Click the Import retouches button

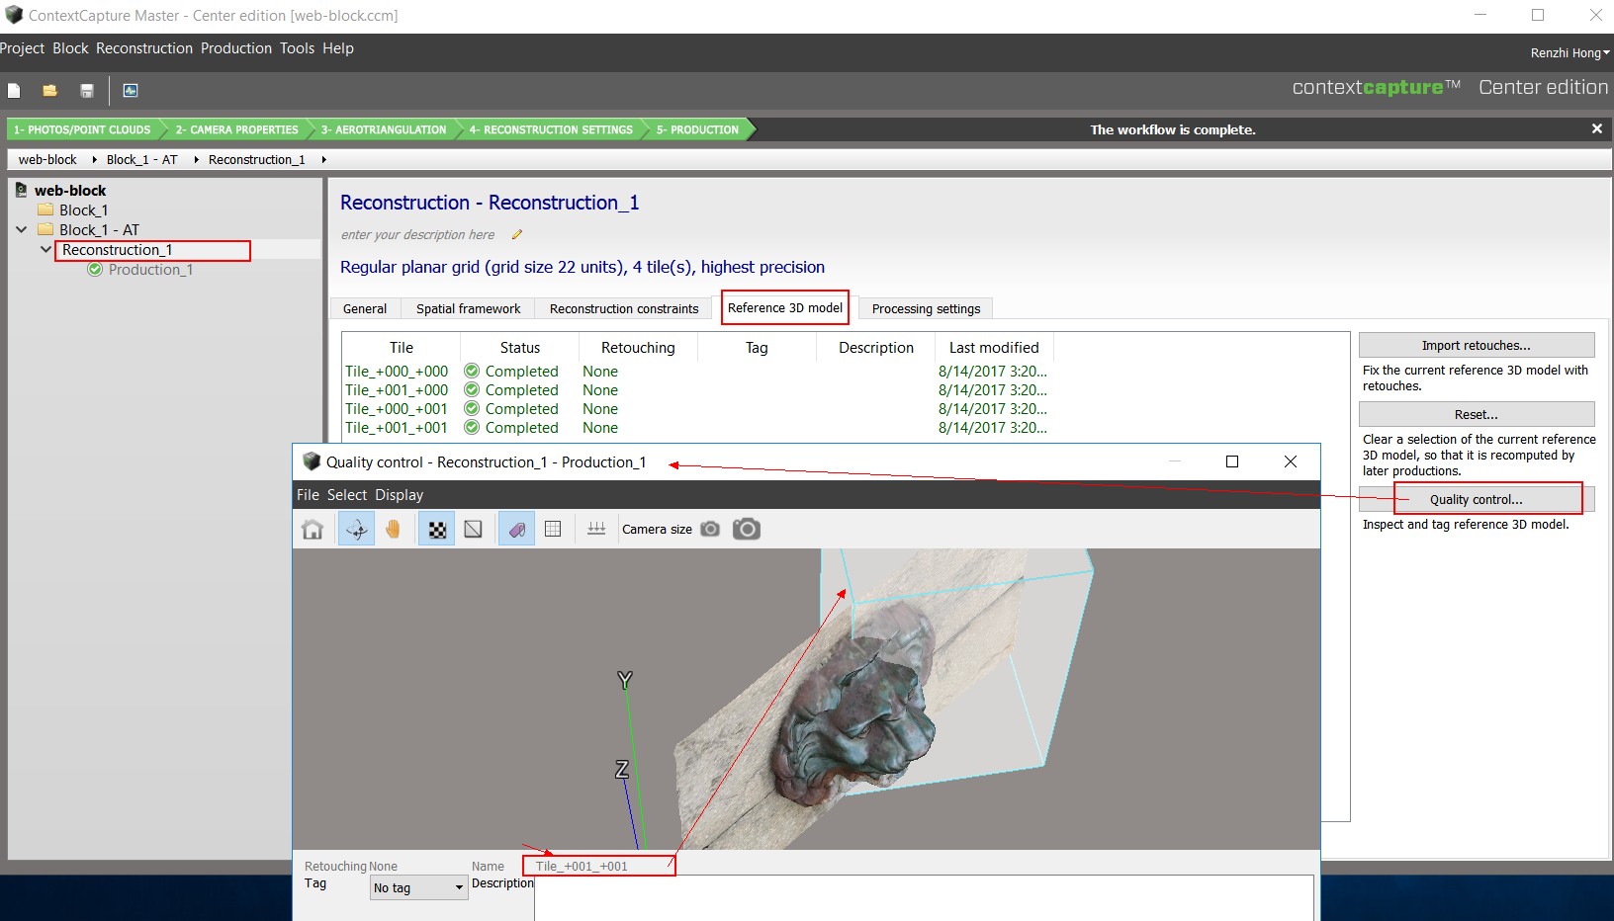tap(1476, 345)
